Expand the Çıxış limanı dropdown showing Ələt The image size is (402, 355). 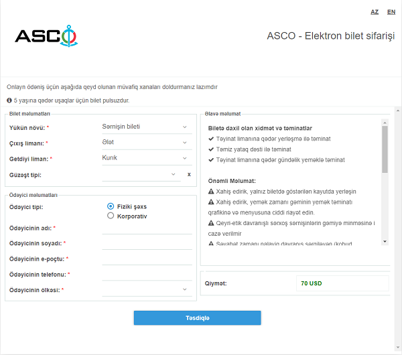tap(147, 143)
